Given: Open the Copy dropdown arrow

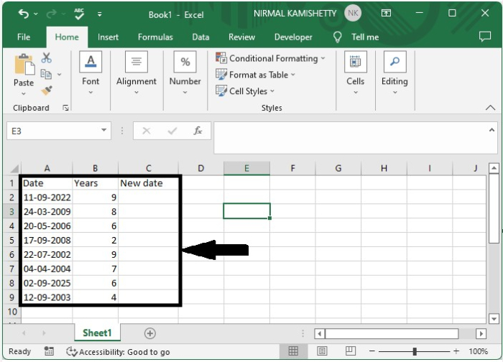Looking at the screenshot, I should [x=60, y=75].
